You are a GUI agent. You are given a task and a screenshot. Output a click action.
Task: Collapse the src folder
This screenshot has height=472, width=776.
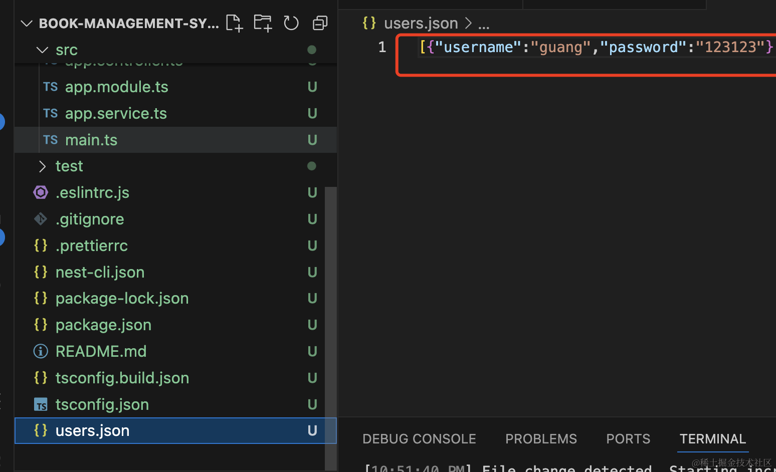[x=43, y=50]
